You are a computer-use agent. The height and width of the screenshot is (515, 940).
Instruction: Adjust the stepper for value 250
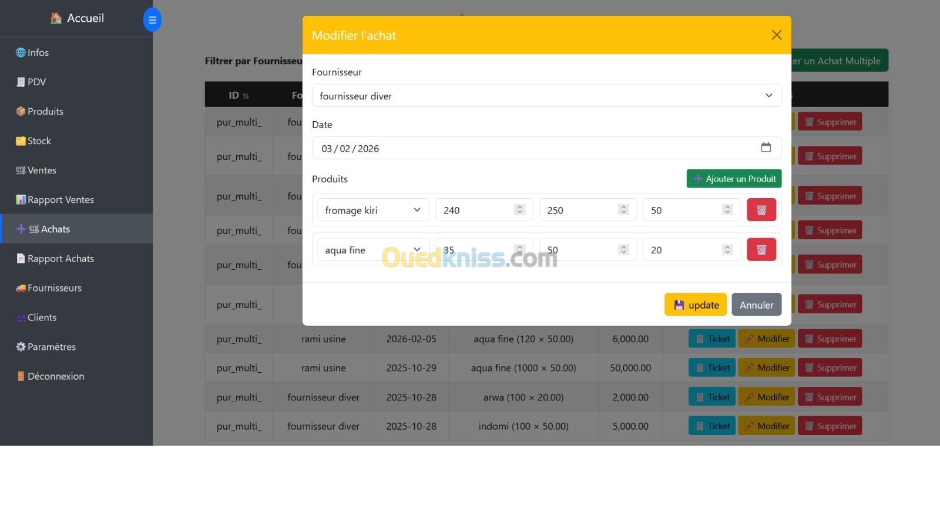[623, 209]
